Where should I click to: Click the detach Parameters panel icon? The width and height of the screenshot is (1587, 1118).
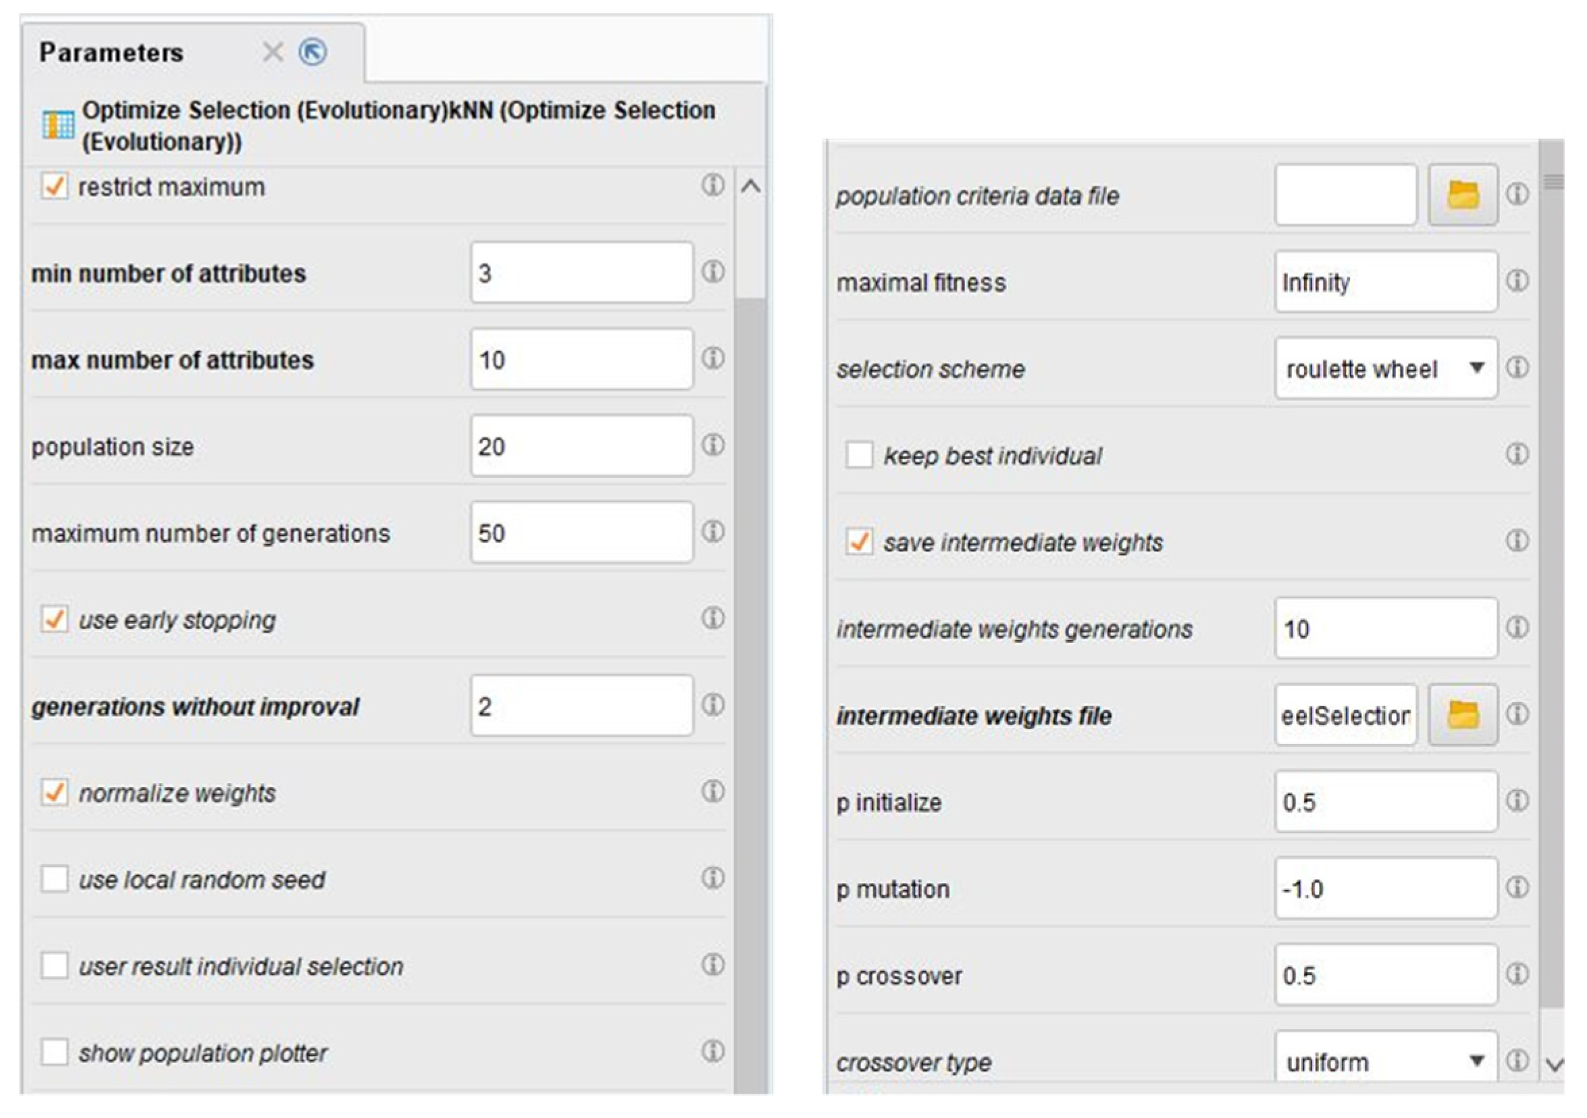(x=313, y=53)
